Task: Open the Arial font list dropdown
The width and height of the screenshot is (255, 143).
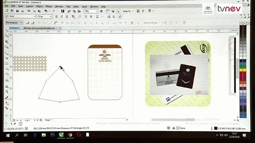Action: [x=34, y=16]
